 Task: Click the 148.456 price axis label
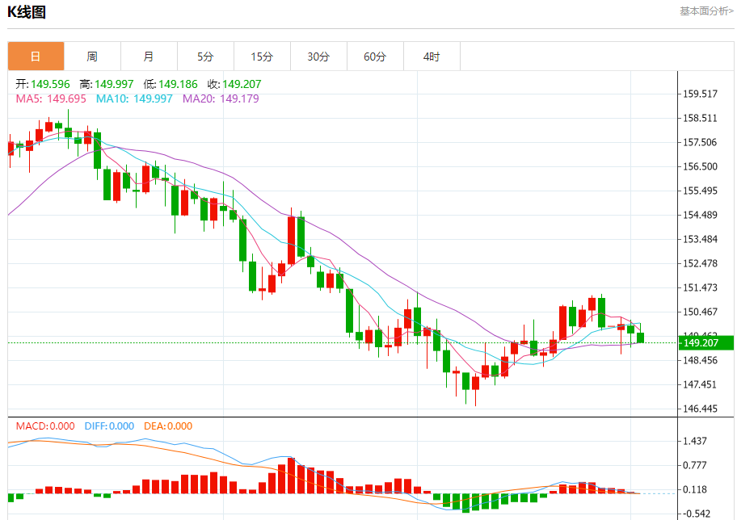(700, 360)
